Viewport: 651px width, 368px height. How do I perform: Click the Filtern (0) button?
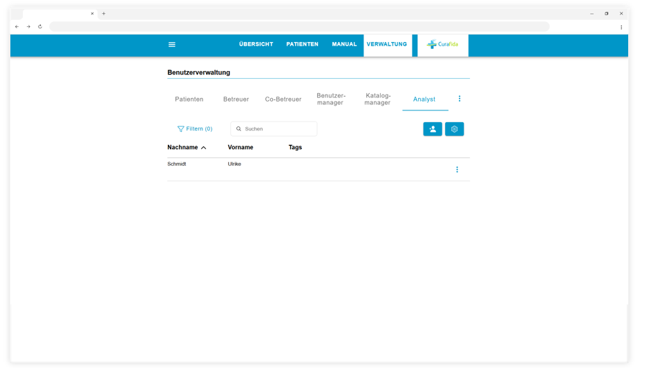(195, 129)
